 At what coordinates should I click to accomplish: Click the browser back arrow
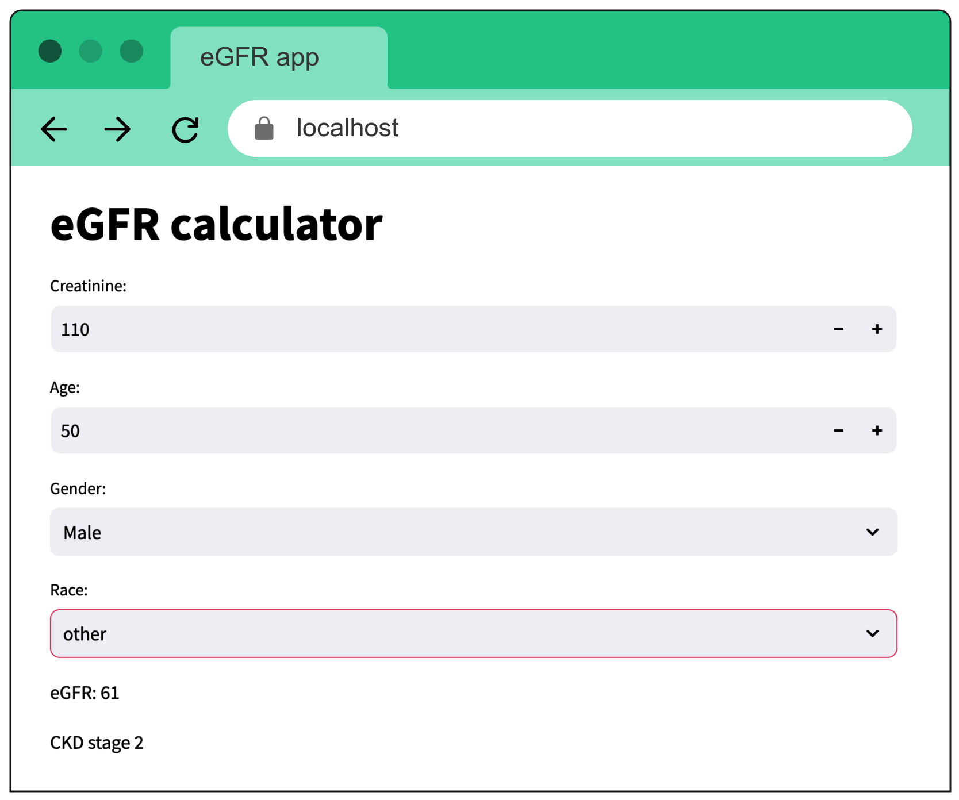(x=54, y=129)
